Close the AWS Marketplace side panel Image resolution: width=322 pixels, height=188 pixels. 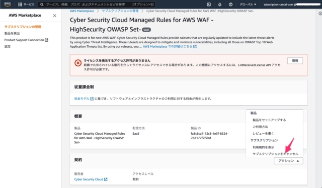point(54,16)
